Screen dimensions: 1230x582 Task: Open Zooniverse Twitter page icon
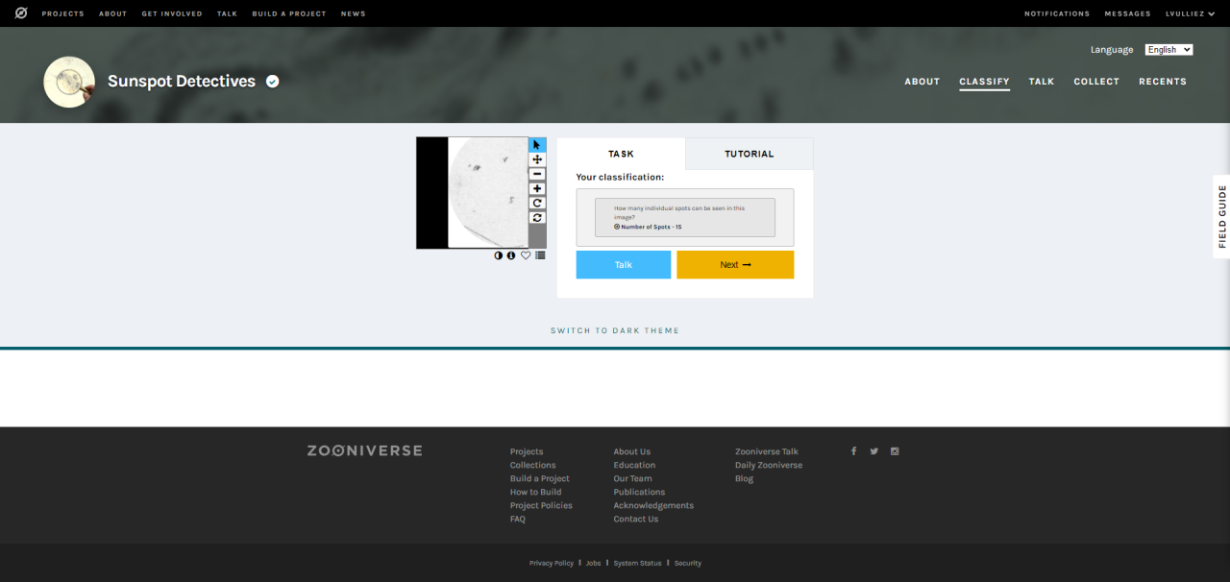(874, 451)
